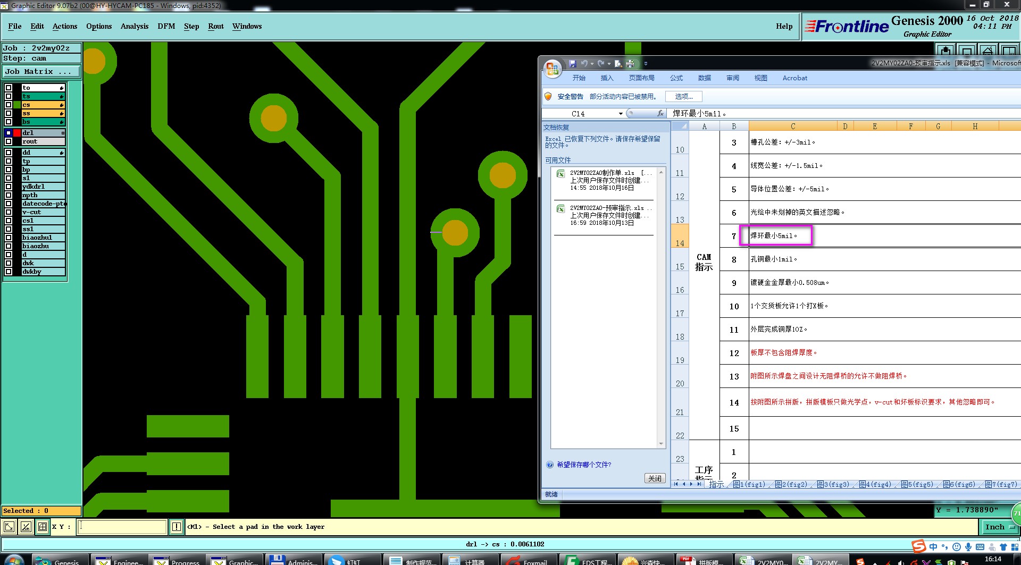The height and width of the screenshot is (565, 1021).
Task: Open the Quick Access Toolbar customize dropdown
Action: pyautogui.click(x=646, y=64)
